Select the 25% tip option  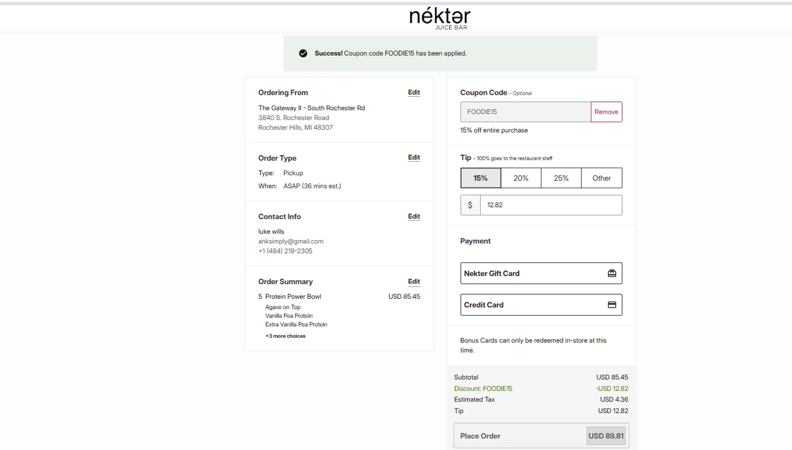click(x=561, y=178)
